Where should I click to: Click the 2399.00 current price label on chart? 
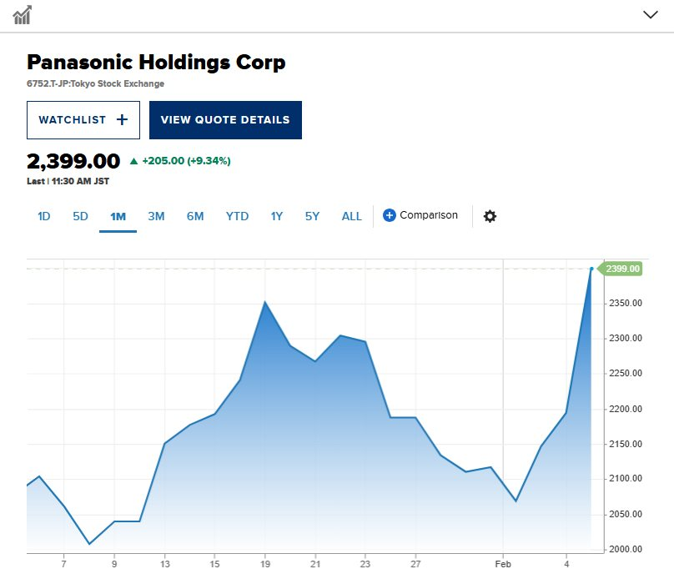click(x=622, y=269)
